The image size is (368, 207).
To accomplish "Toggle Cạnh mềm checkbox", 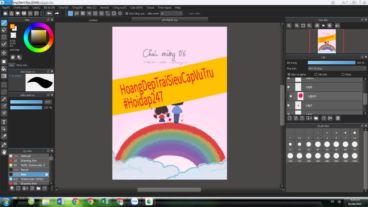I will click(186, 13).
